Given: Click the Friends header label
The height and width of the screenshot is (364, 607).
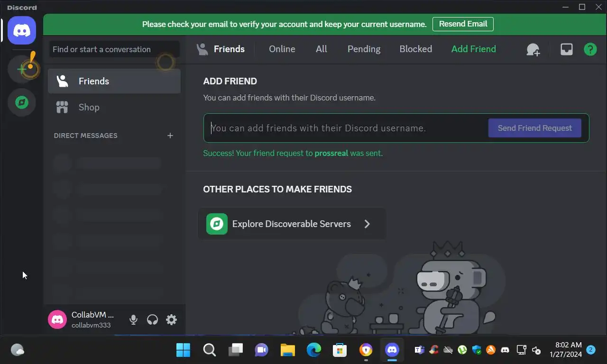Looking at the screenshot, I should pyautogui.click(x=229, y=49).
